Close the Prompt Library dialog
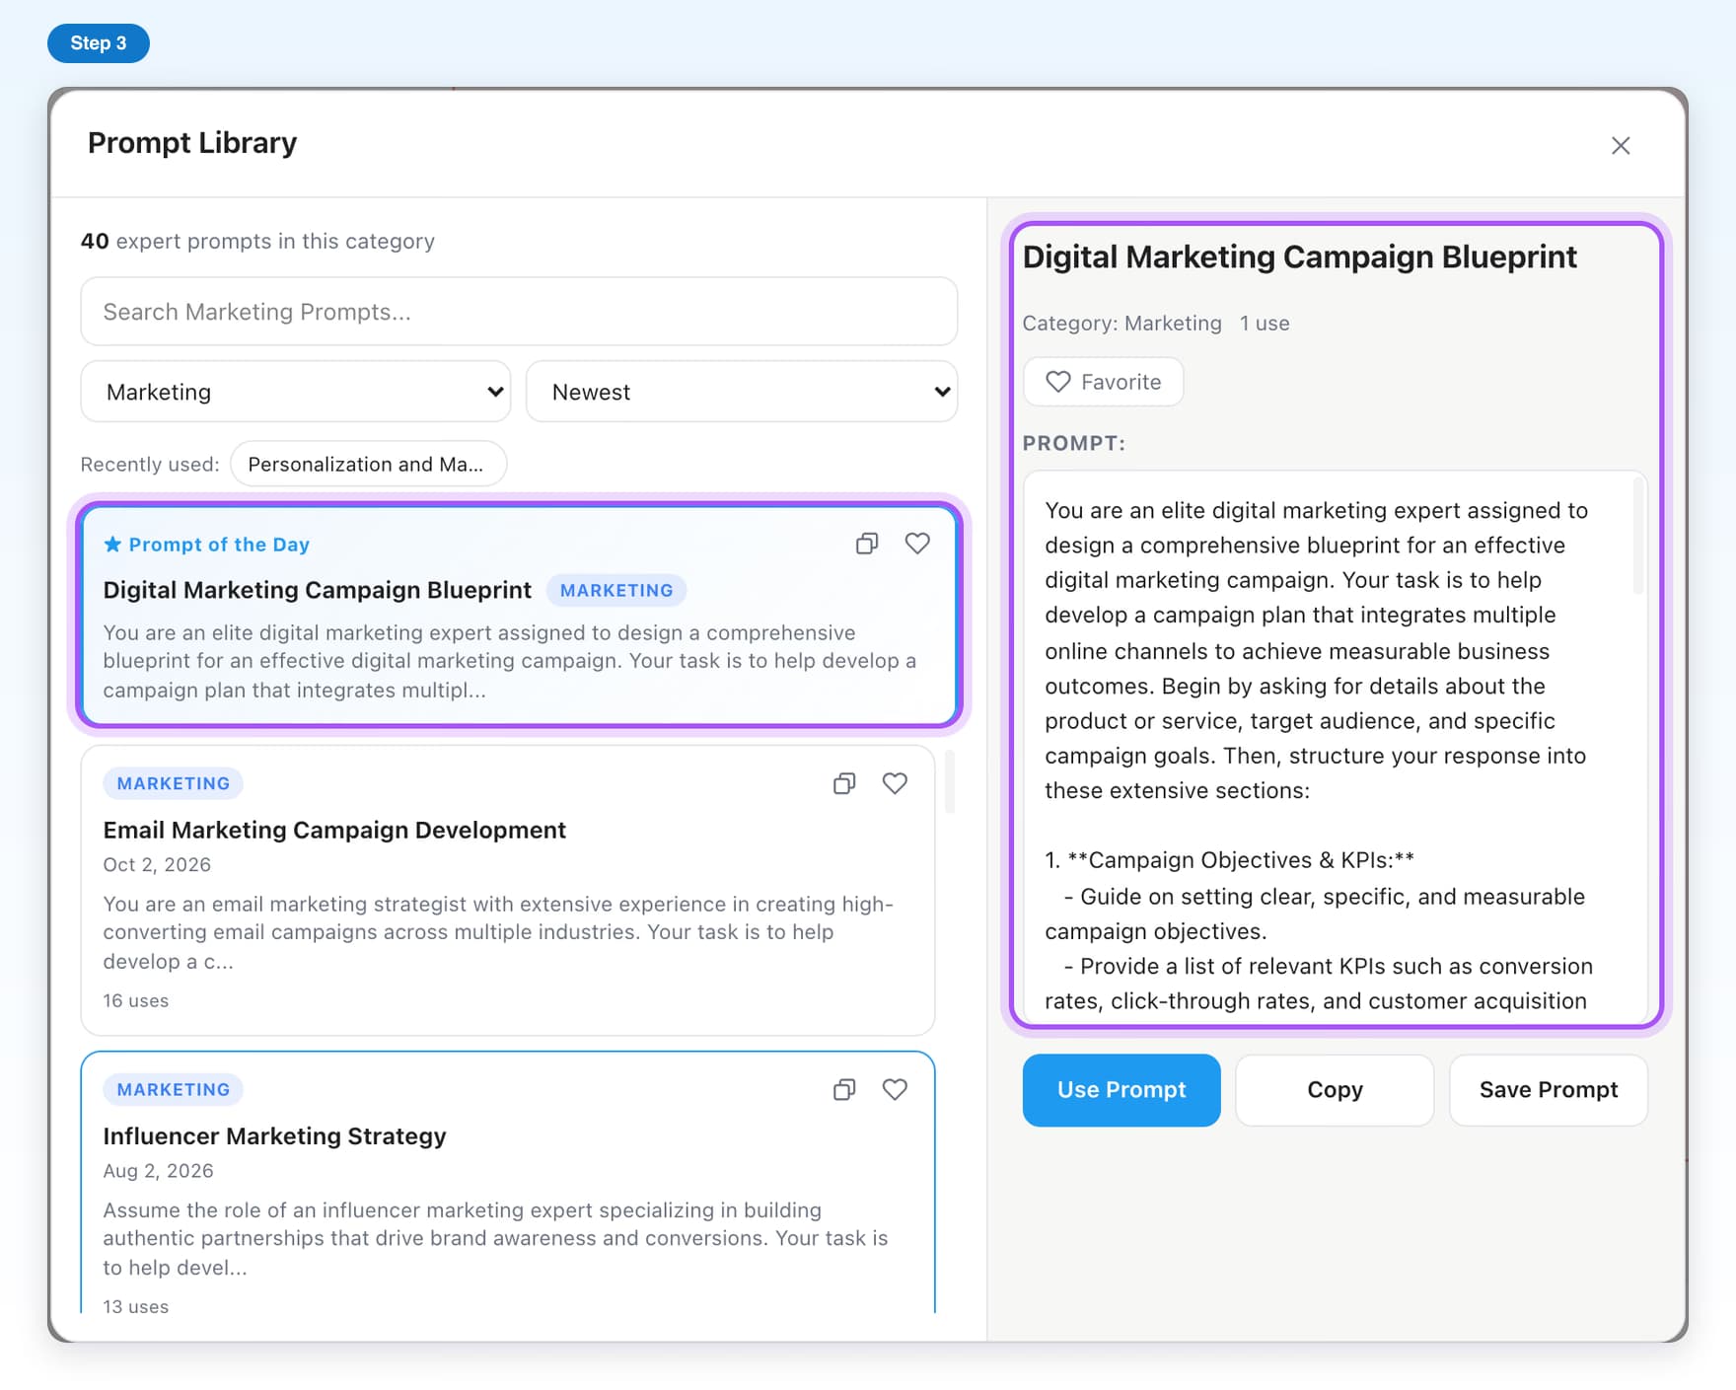This screenshot has width=1736, height=1390. (1621, 146)
